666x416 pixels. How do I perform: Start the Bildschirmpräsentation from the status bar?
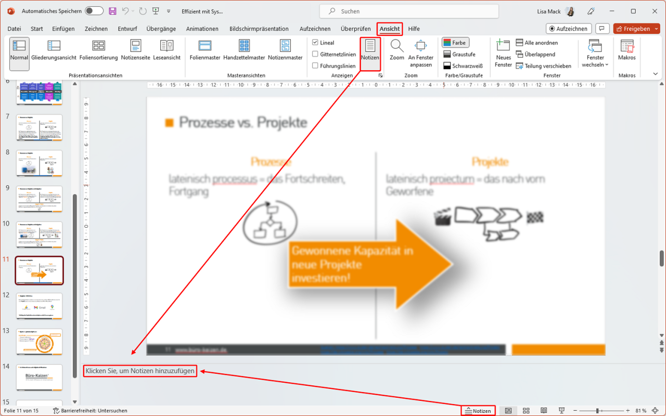tap(560, 410)
